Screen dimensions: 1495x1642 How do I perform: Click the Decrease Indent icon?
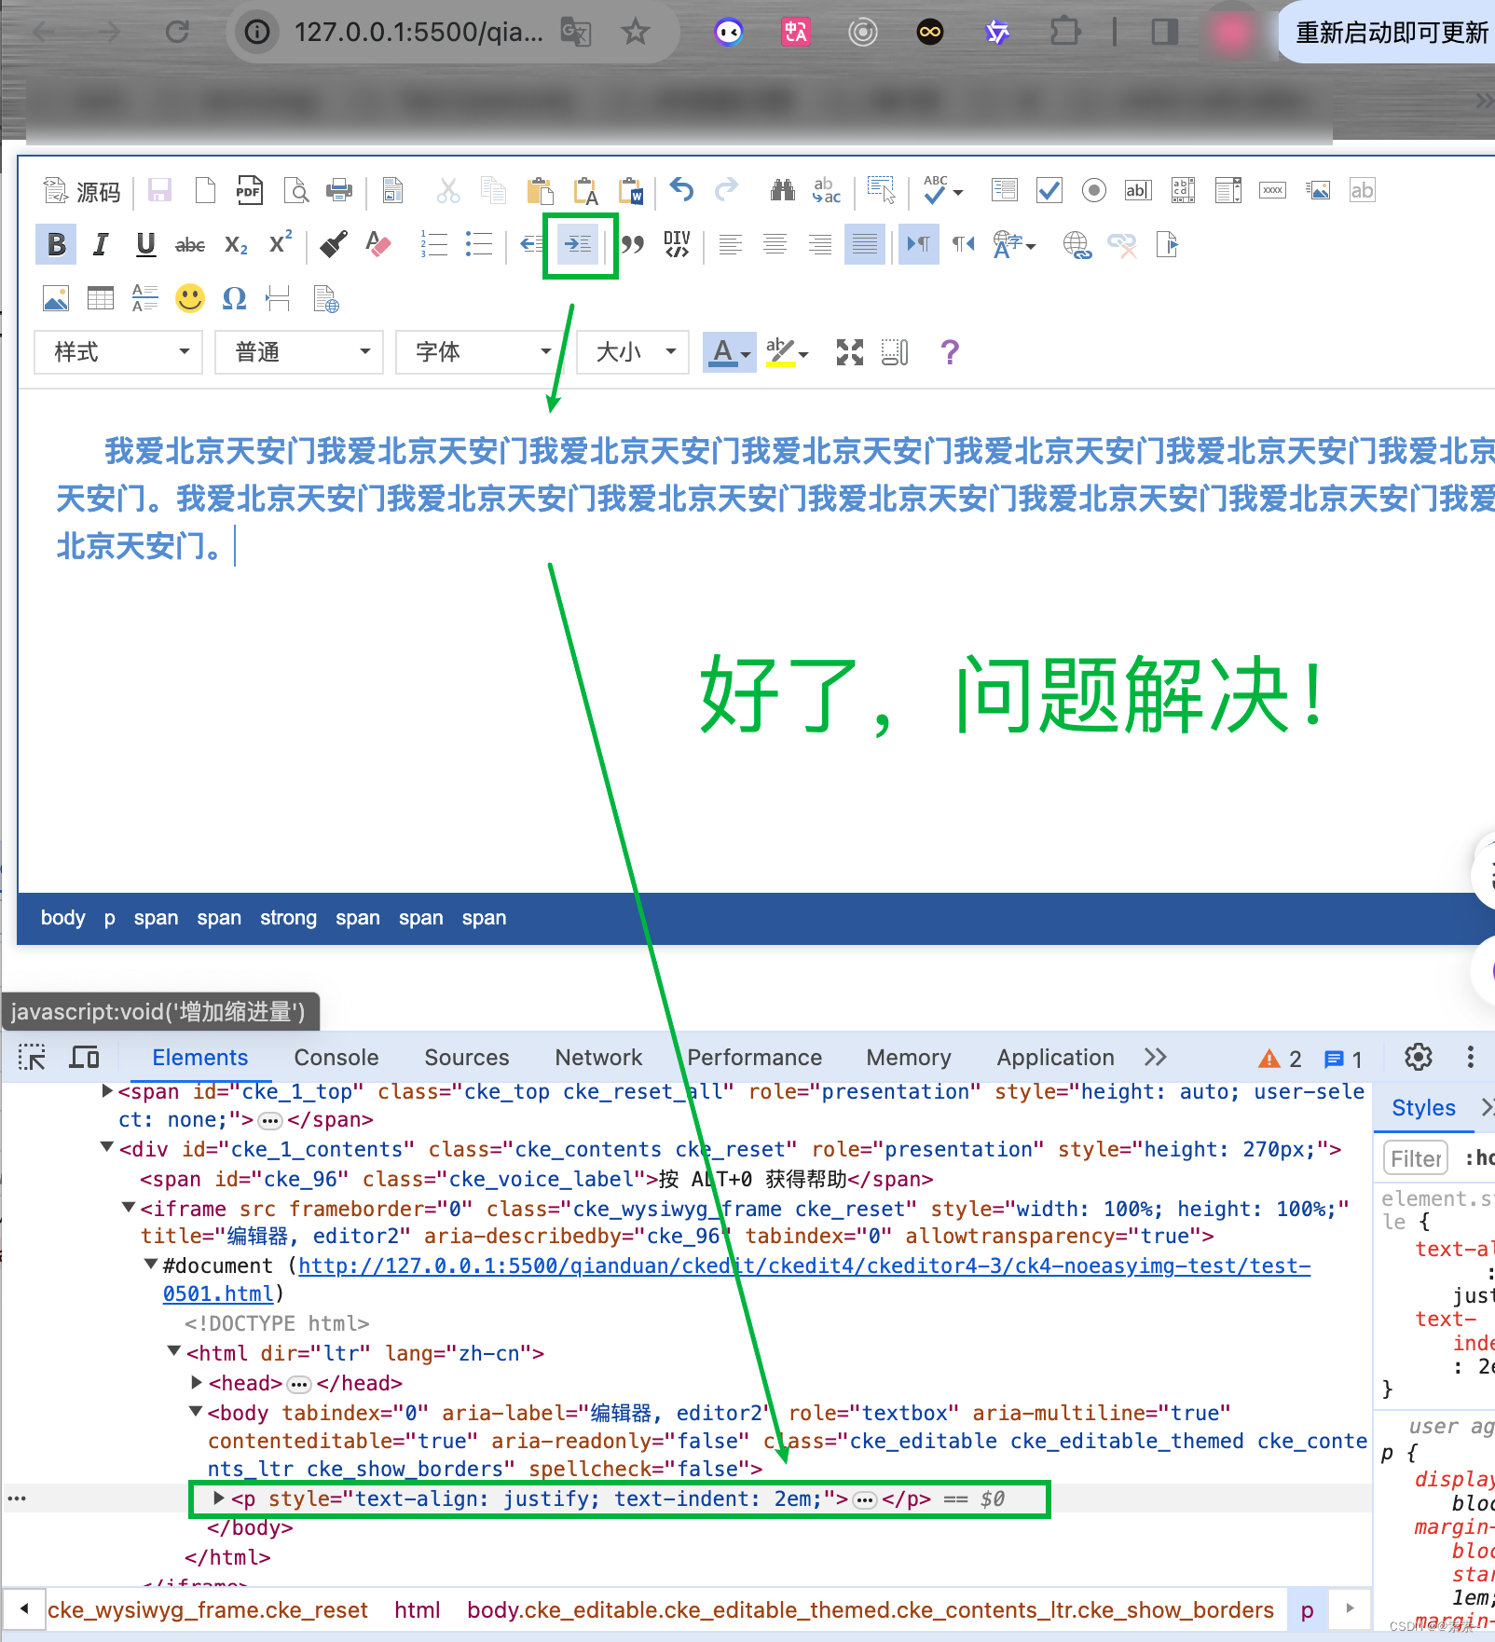(x=531, y=244)
